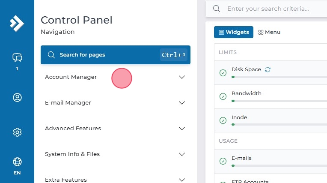Image resolution: width=327 pixels, height=183 pixels.
Task: Switch to the Menu view
Action: pyautogui.click(x=269, y=32)
